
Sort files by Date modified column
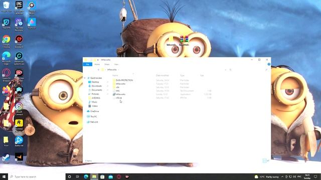coord(163,75)
